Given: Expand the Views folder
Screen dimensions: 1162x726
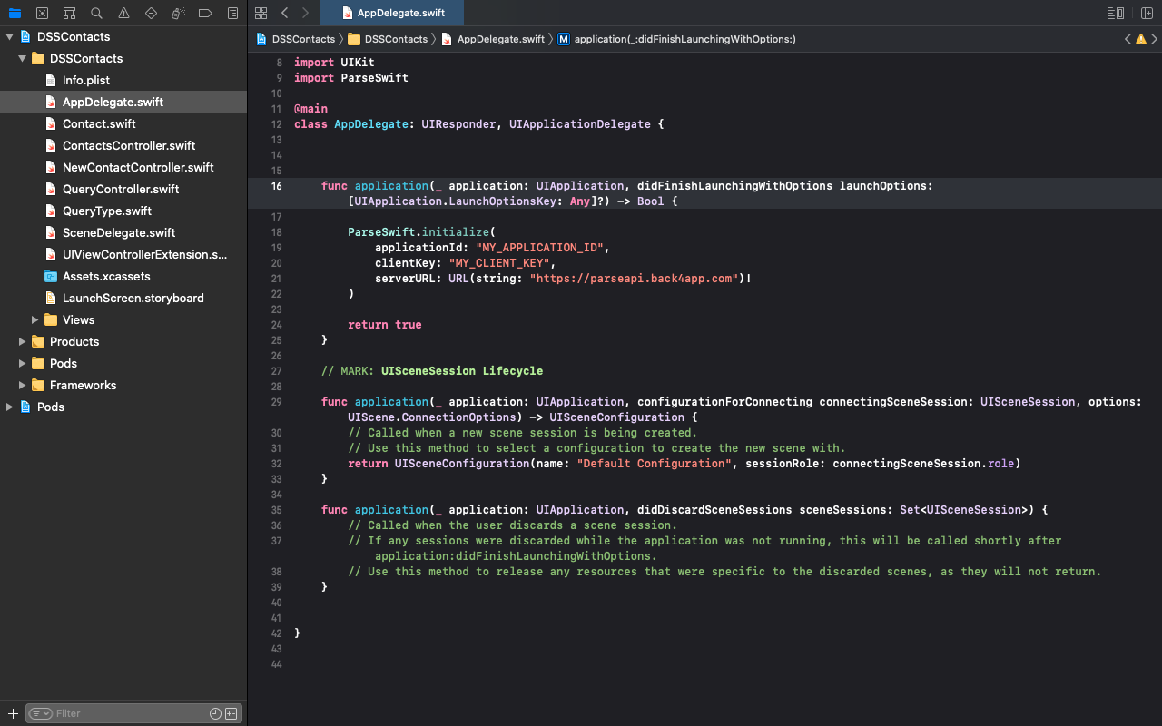Looking at the screenshot, I should pos(34,319).
